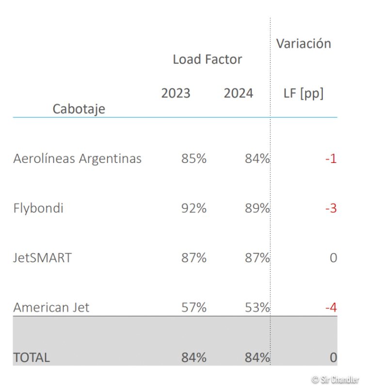
Task: Select the American Jet row label
Action: click(x=51, y=307)
